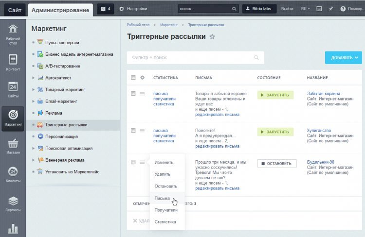Switch to the Сайт tab

[x=15, y=10]
